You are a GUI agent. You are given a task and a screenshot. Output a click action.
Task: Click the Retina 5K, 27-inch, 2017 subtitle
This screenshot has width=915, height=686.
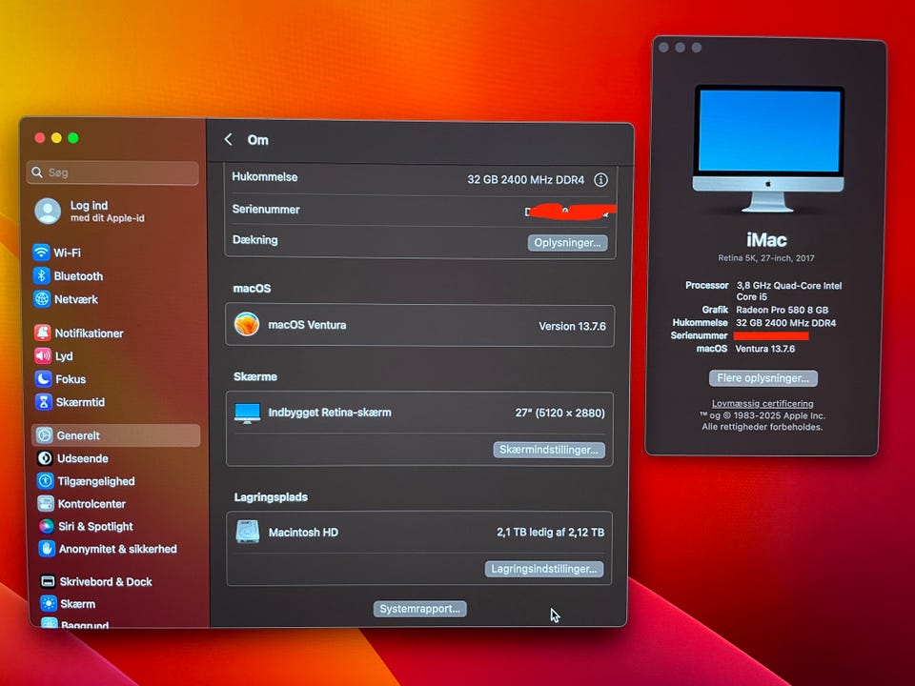[766, 258]
